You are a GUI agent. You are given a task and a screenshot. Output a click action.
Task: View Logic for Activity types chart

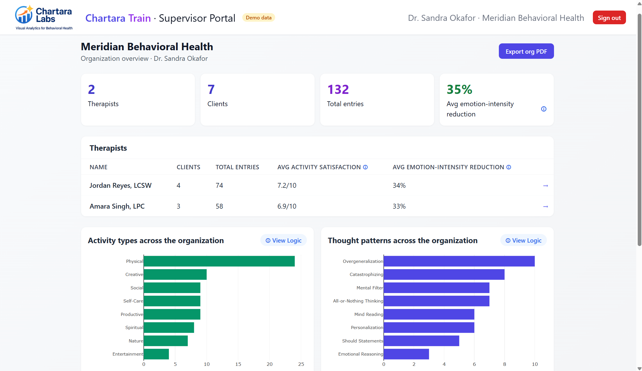tap(283, 240)
